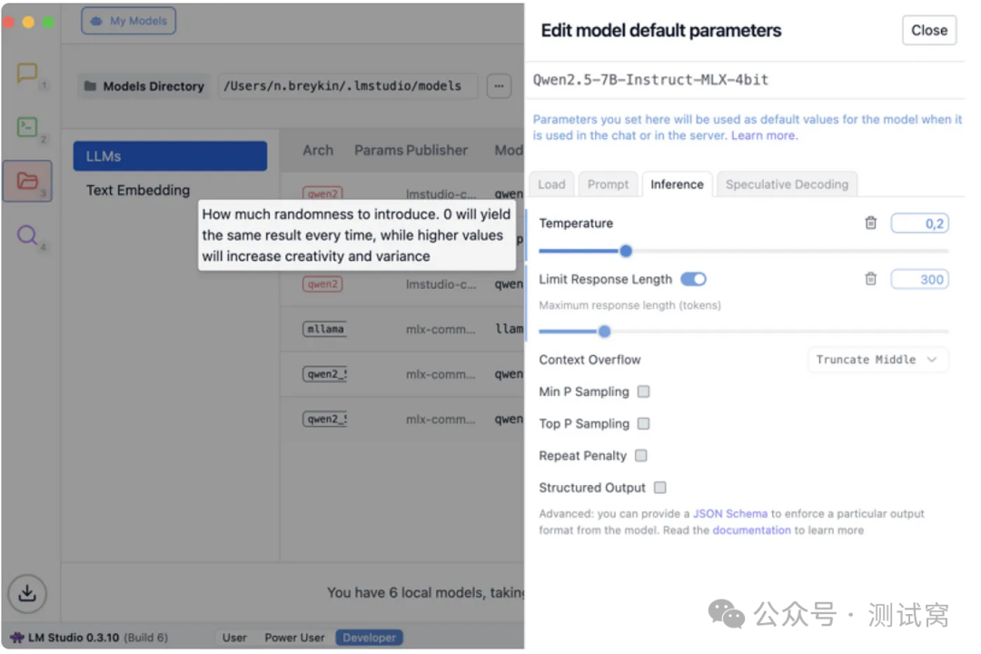Enable the Min P Sampling checkbox
The image size is (981, 654).
(x=643, y=391)
